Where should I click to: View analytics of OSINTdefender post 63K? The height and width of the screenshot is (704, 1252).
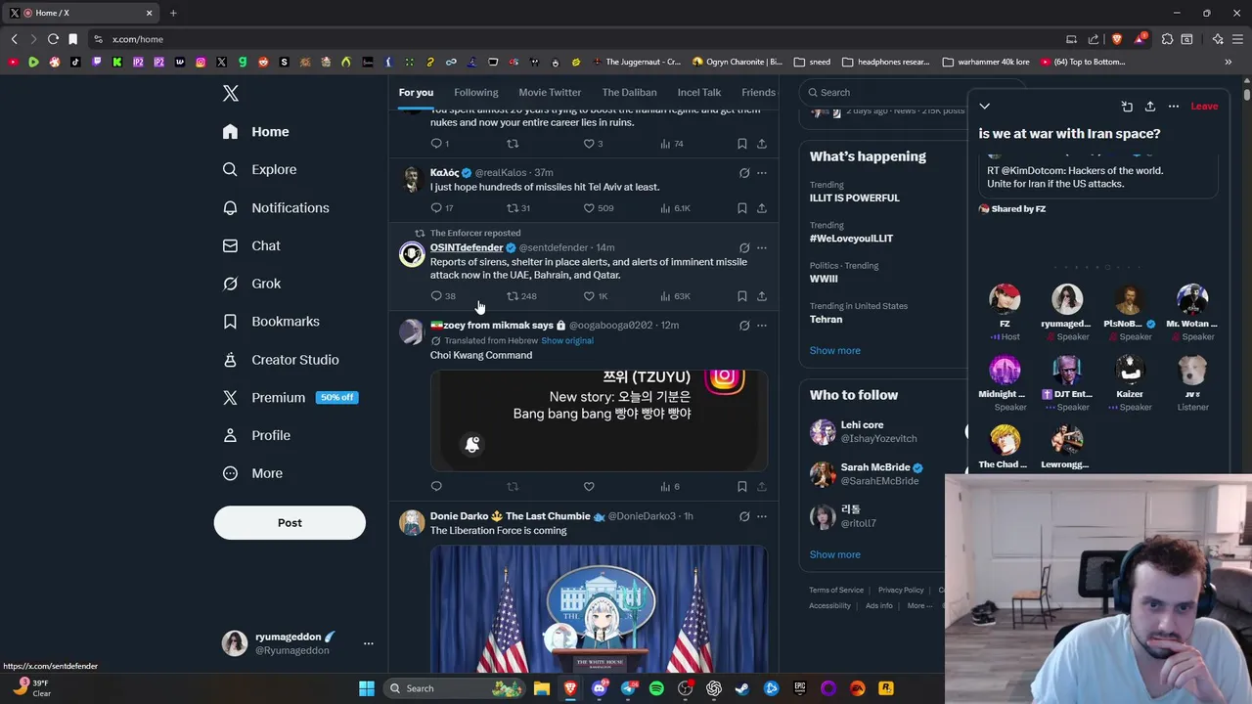675,295
